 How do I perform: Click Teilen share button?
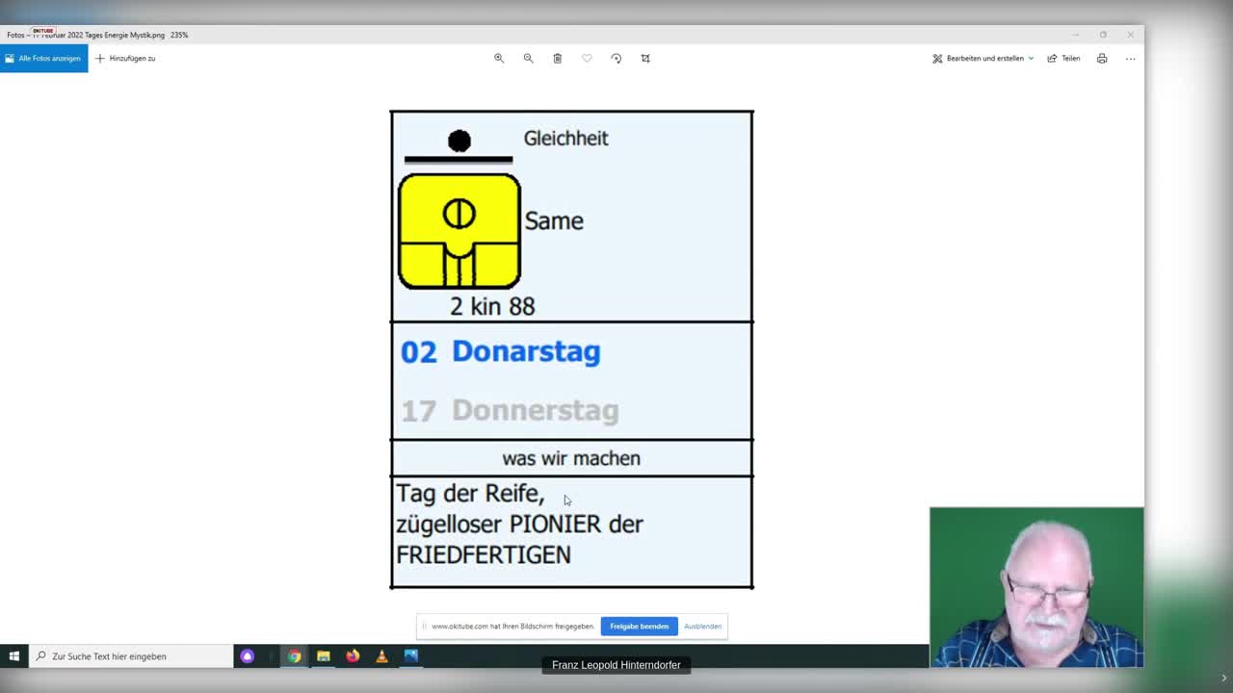1063,58
